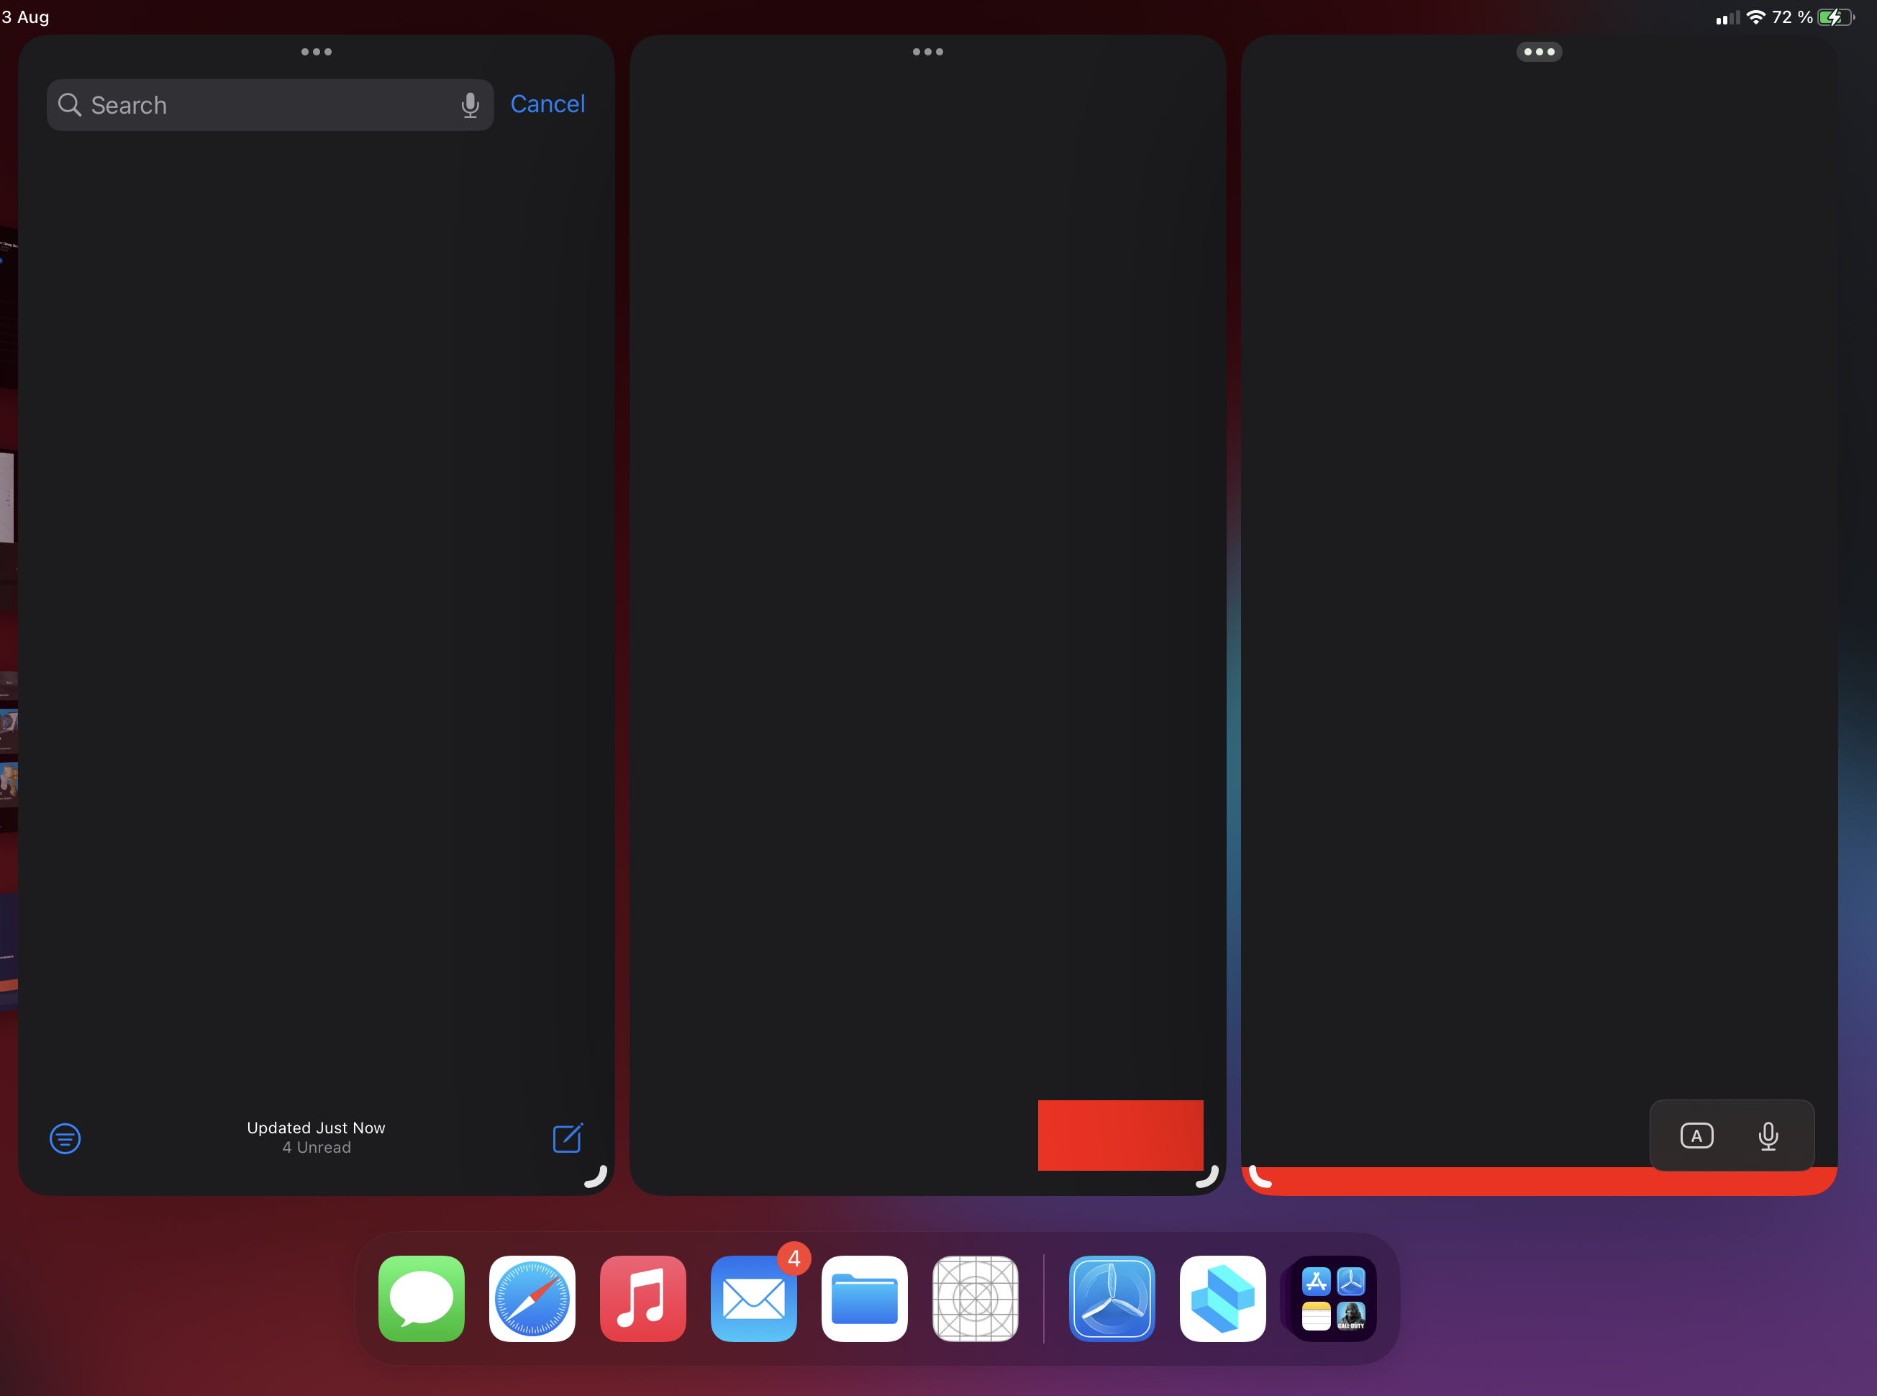Open the Files app in dock

[x=864, y=1299]
